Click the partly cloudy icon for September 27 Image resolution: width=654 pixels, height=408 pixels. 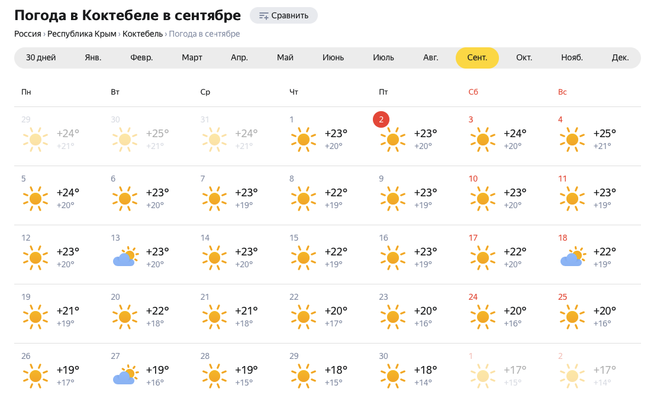coord(125,375)
